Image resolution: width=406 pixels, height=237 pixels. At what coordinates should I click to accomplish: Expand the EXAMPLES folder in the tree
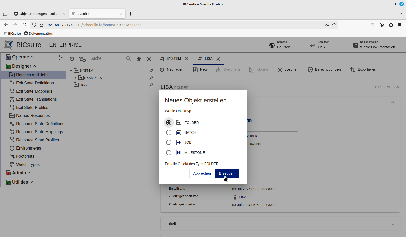[x=75, y=78]
